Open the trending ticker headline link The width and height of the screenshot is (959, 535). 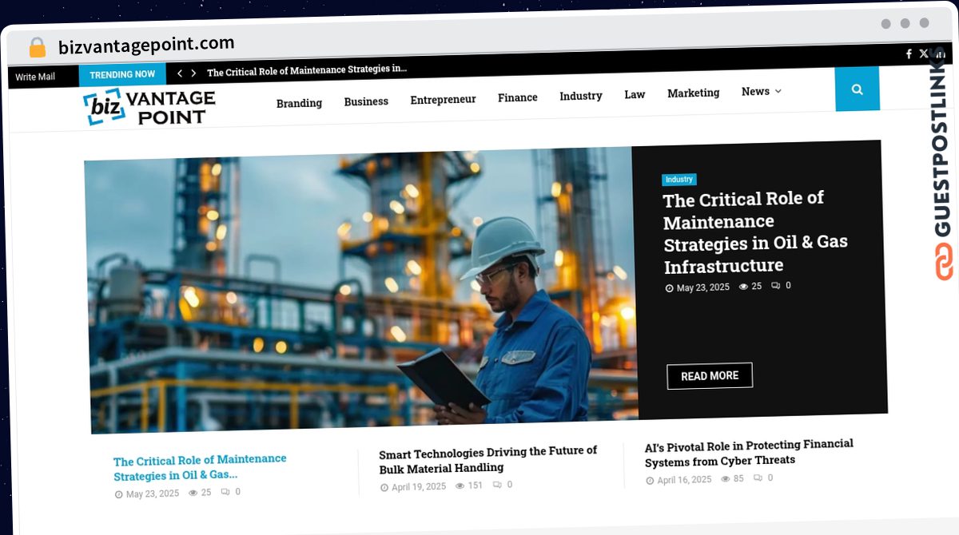[307, 70]
